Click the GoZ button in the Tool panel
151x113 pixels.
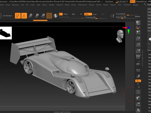coord(149,24)
